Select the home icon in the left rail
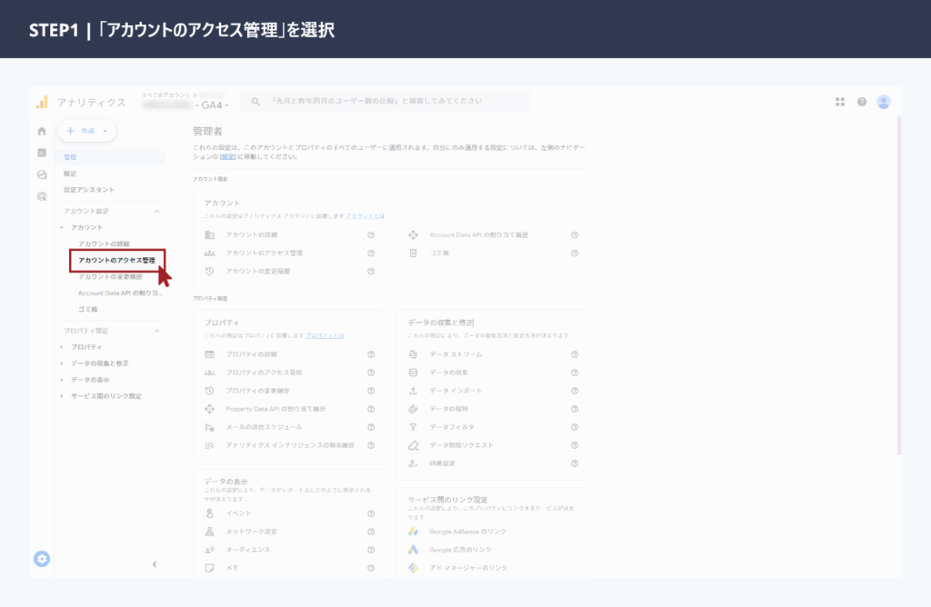The image size is (931, 607). pos(42,129)
